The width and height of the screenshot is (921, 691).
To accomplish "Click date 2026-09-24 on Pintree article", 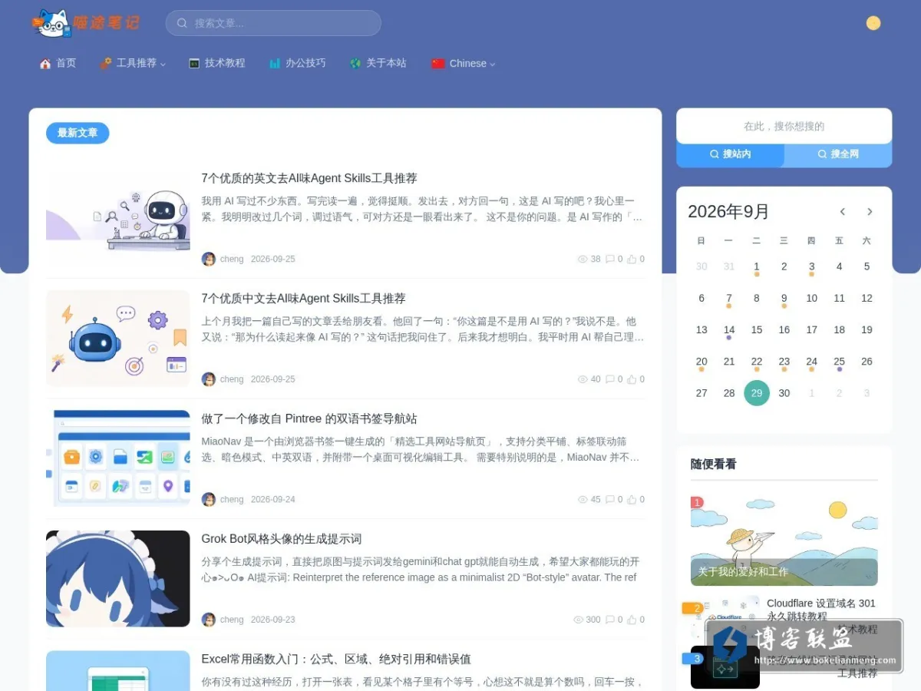I will pyautogui.click(x=273, y=500).
